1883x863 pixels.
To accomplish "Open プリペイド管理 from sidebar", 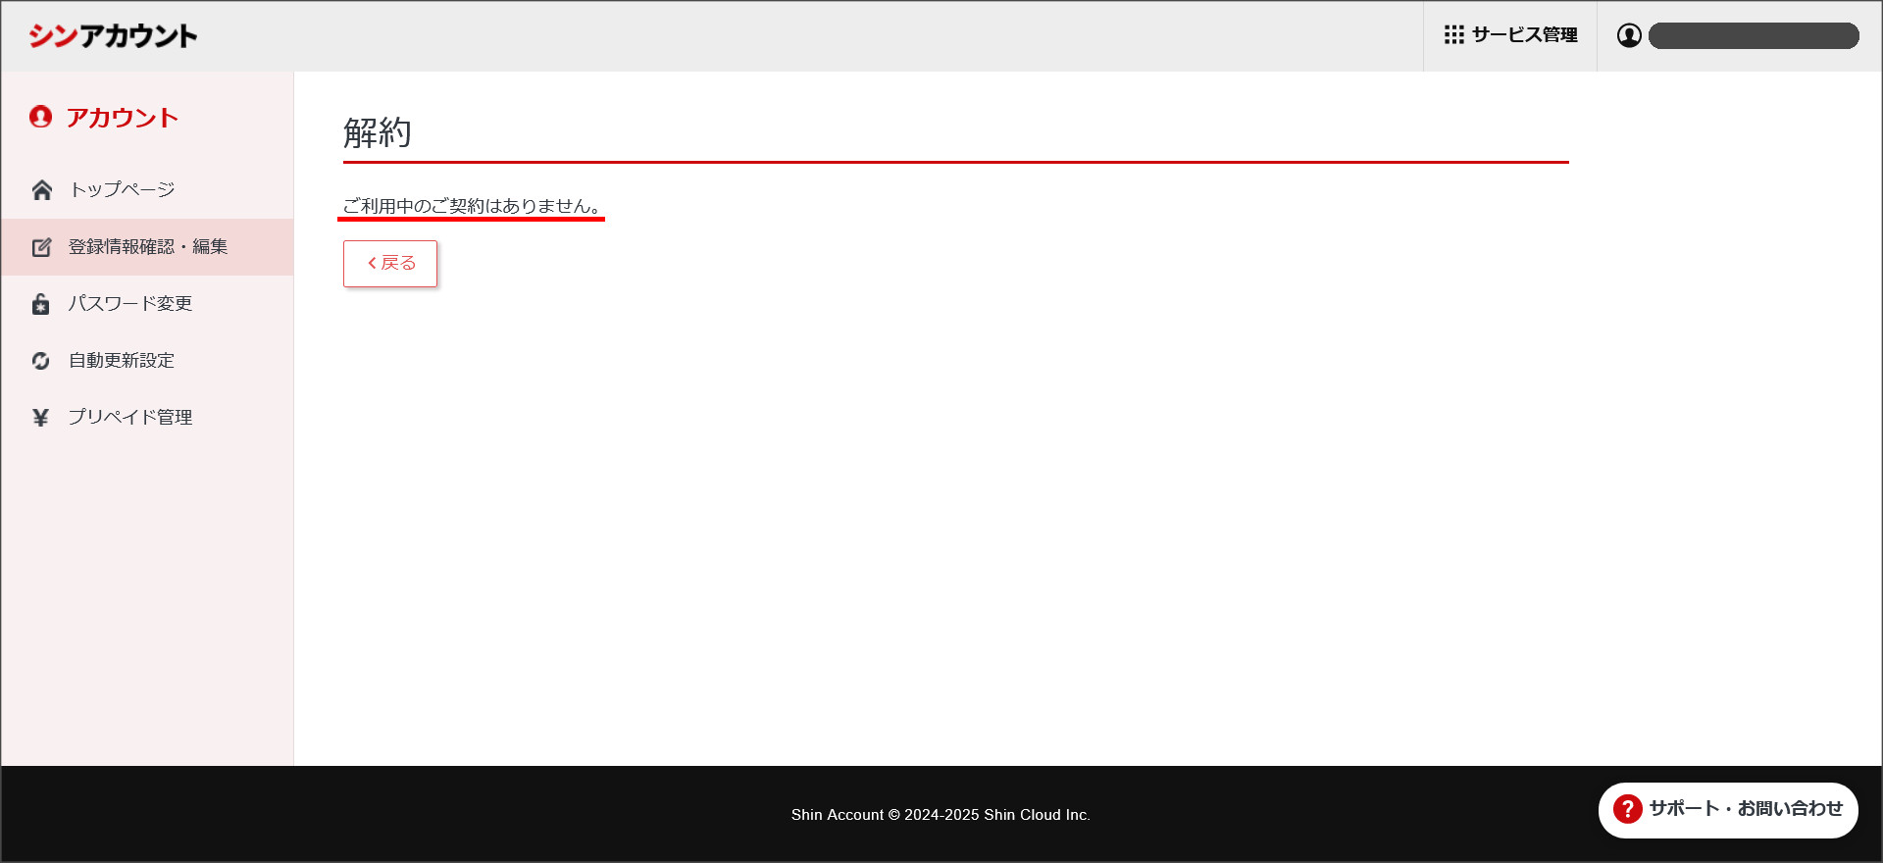I will pyautogui.click(x=130, y=418).
